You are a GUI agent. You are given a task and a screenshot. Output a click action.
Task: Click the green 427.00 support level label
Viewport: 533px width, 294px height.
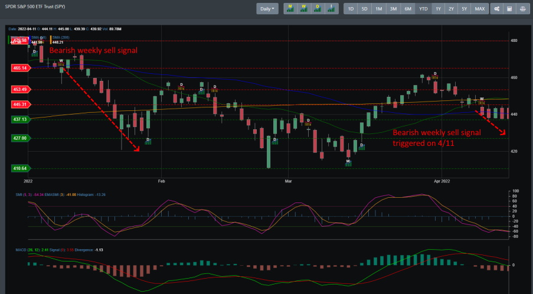click(x=21, y=138)
